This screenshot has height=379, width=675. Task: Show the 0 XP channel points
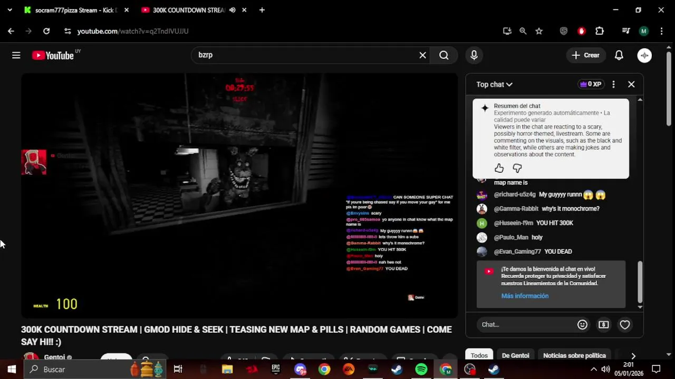pyautogui.click(x=591, y=84)
